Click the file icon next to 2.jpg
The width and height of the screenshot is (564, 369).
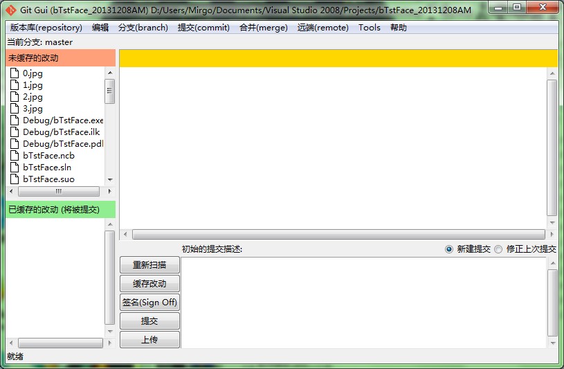click(15, 96)
